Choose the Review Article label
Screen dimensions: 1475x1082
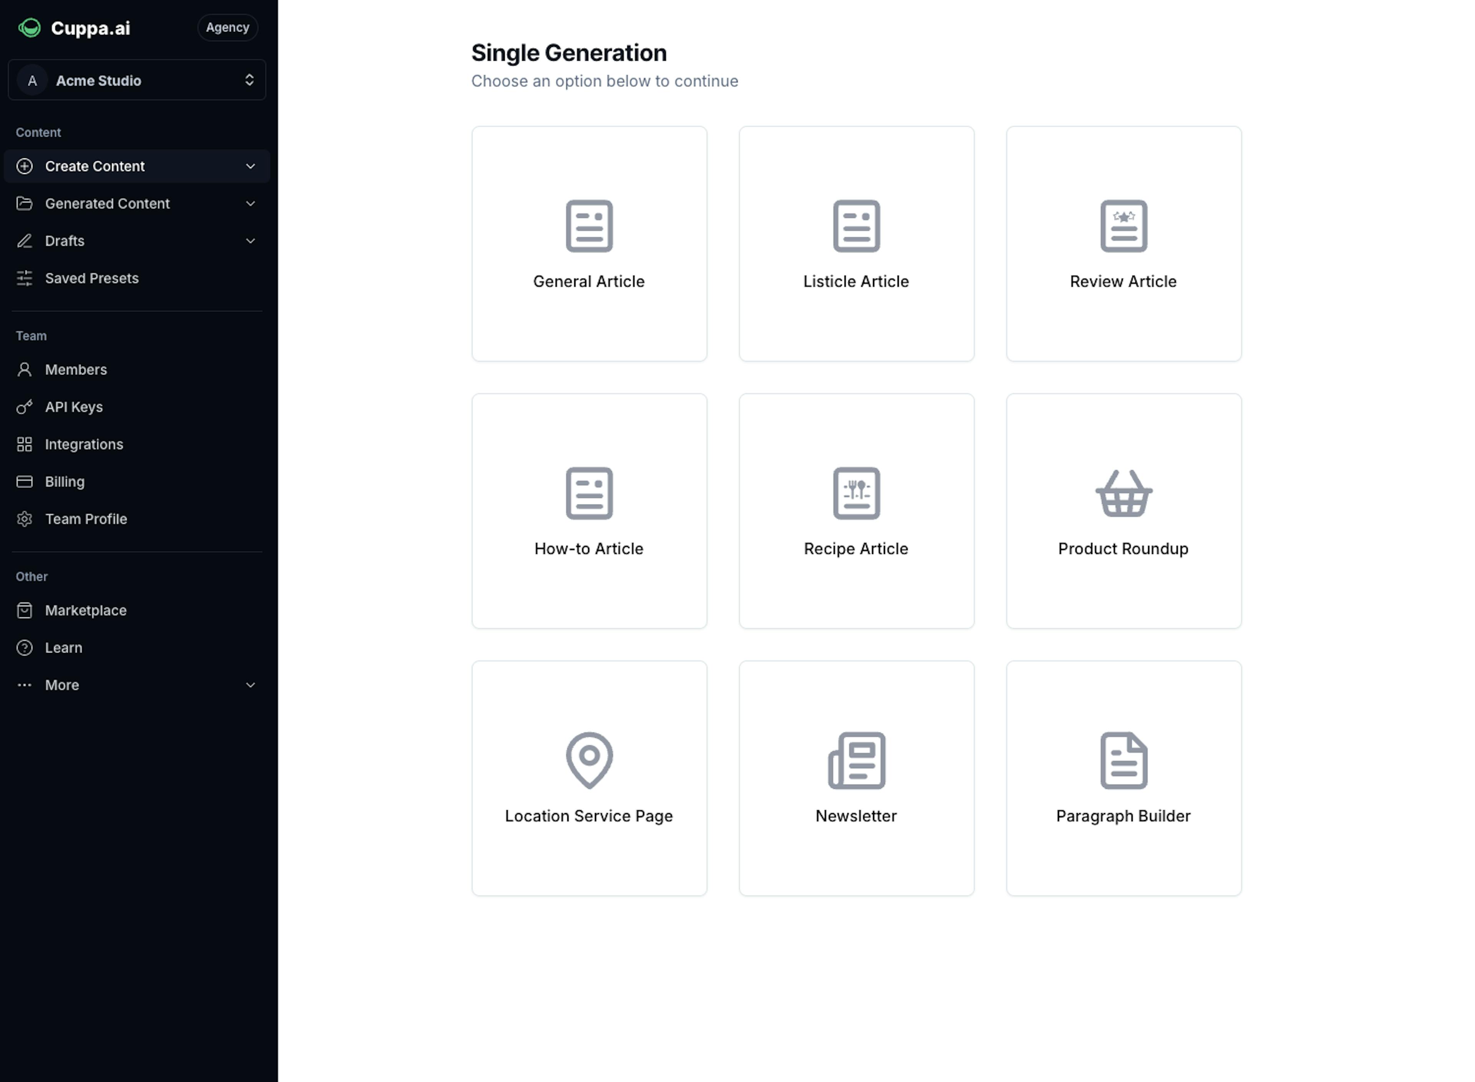(1123, 282)
